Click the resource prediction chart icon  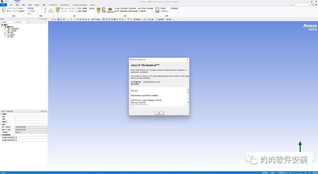(51, 10)
